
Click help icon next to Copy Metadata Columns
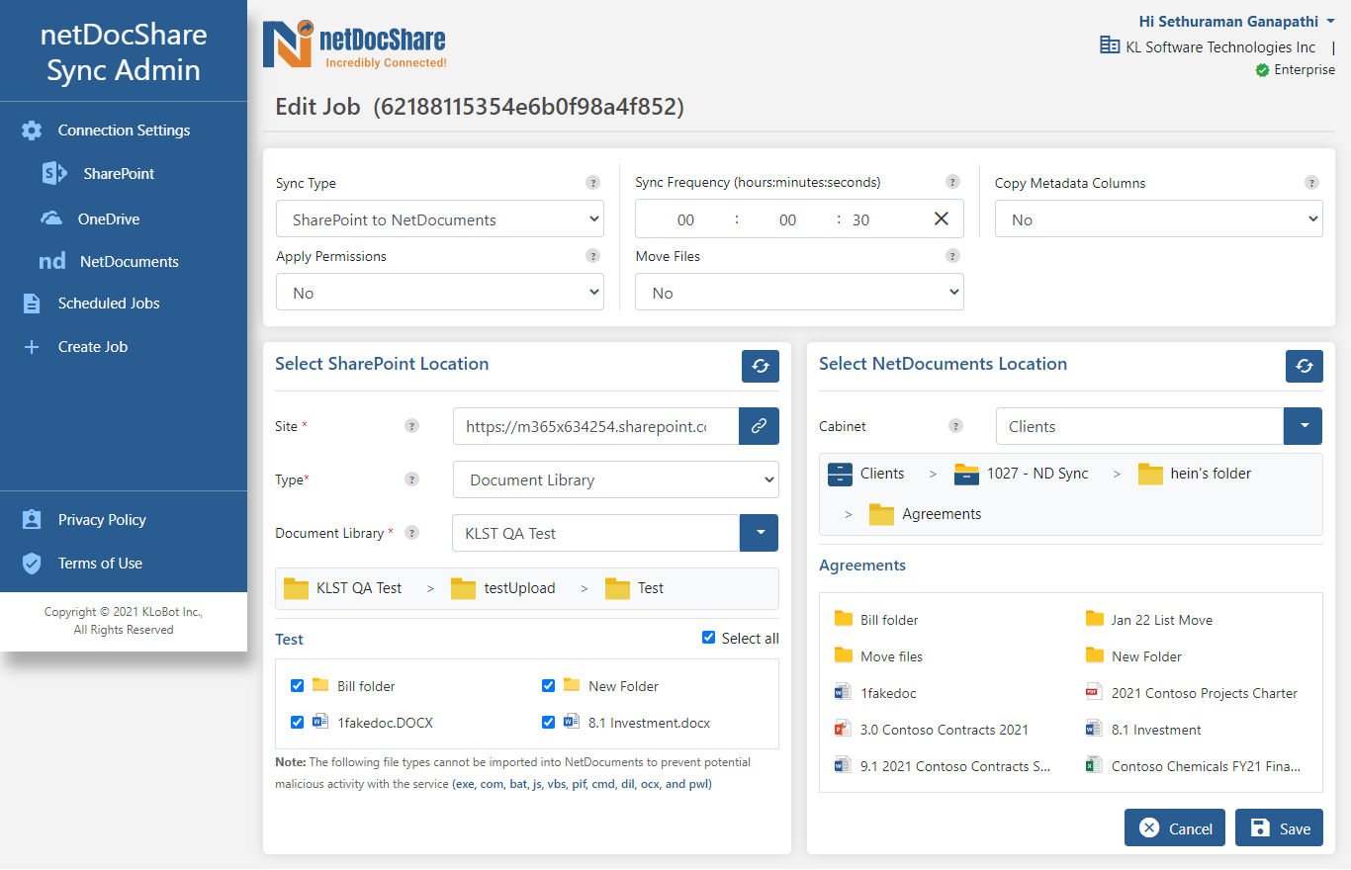(x=1311, y=183)
